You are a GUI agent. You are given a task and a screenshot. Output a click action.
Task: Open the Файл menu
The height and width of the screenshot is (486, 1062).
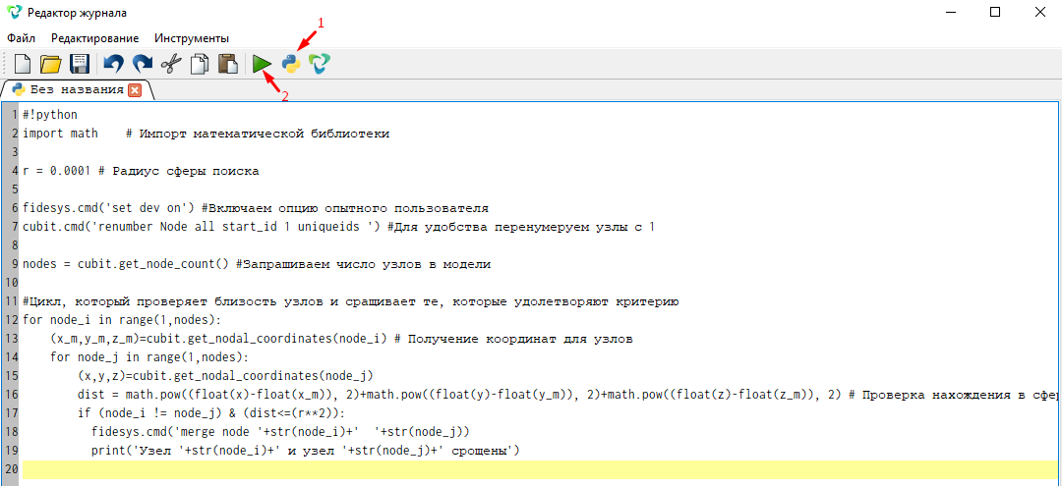click(x=21, y=38)
